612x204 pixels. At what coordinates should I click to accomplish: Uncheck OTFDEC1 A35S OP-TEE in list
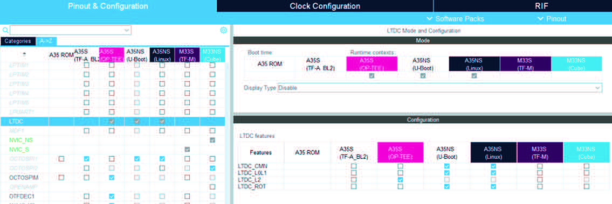click(x=112, y=196)
